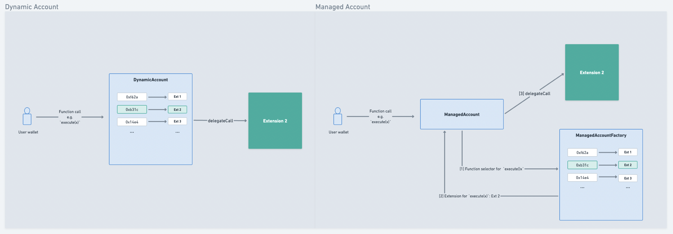Click the DynamicAccount title text
The height and width of the screenshot is (234, 673).
coord(151,80)
